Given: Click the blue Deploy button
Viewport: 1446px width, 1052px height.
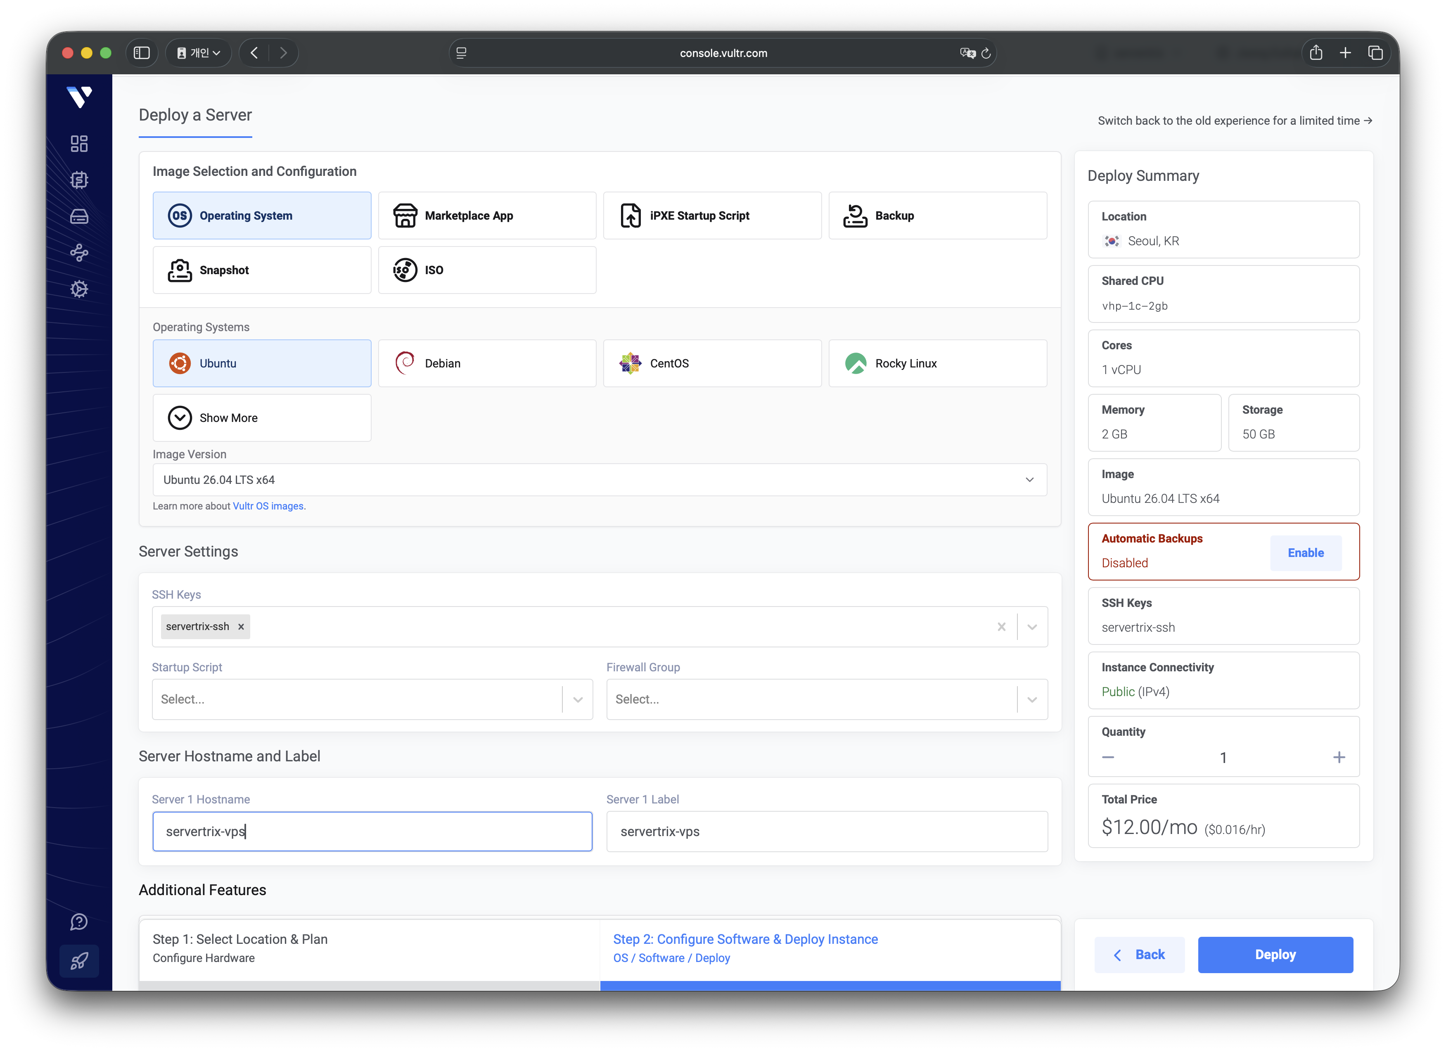Looking at the screenshot, I should pyautogui.click(x=1275, y=955).
